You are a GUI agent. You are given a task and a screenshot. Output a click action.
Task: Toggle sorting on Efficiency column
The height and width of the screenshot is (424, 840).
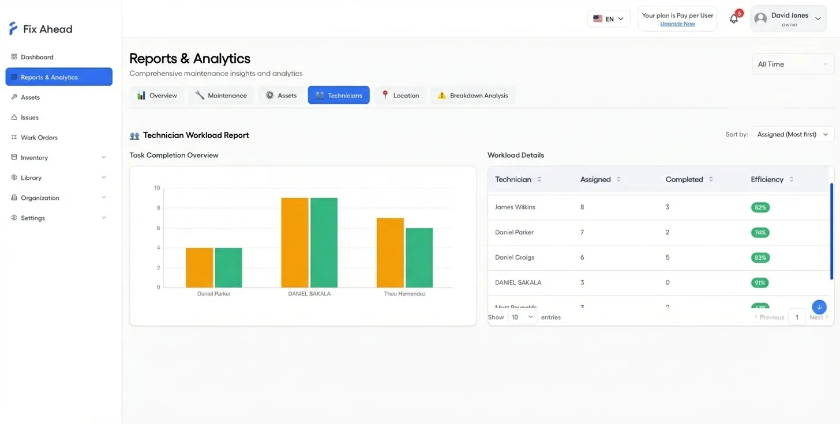(791, 180)
